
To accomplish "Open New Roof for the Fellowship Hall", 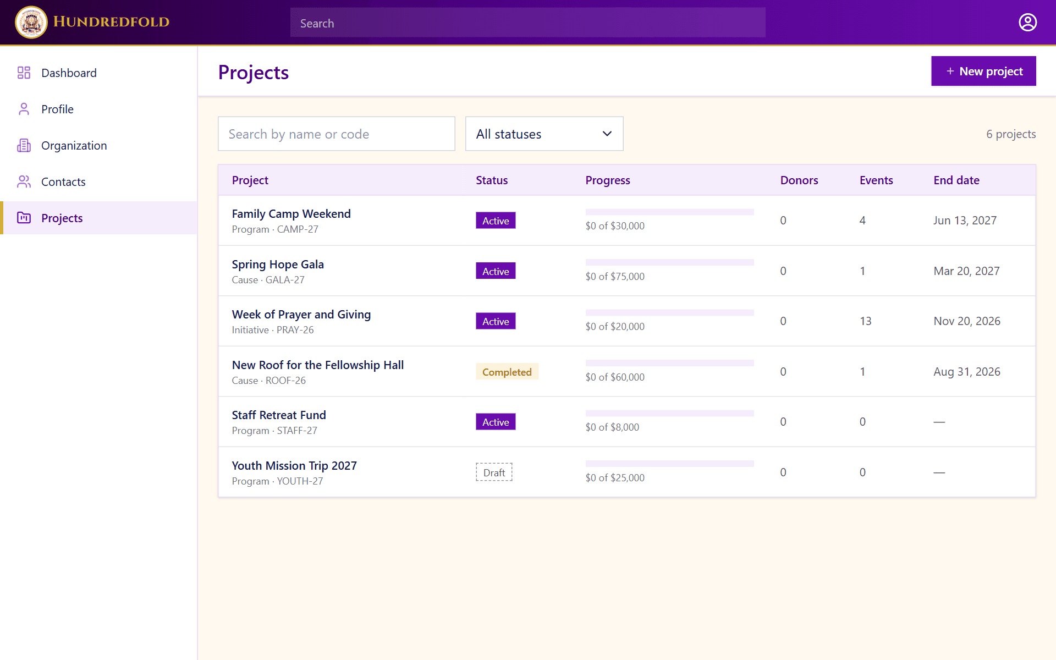I will 318,365.
